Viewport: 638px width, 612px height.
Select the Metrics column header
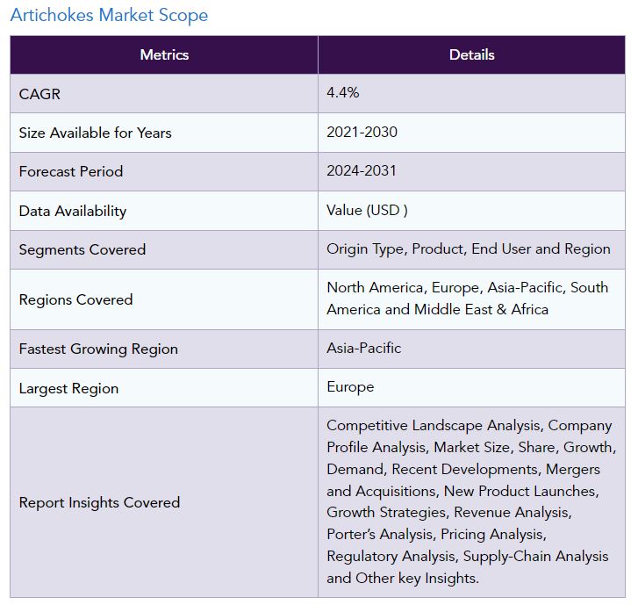pos(164,54)
